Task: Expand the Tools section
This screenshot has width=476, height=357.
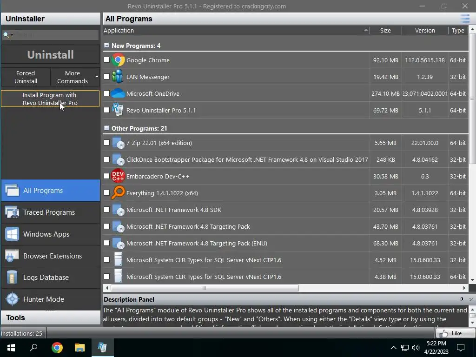Action: [50, 317]
